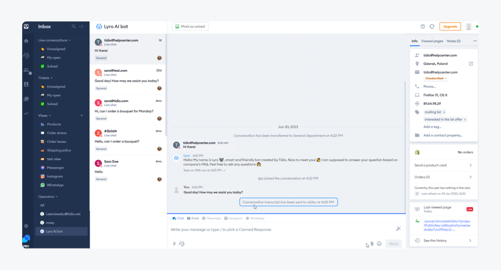This screenshot has width=501, height=270.
Task: Click the attachment paperclip icon in the composer
Action: (372, 244)
